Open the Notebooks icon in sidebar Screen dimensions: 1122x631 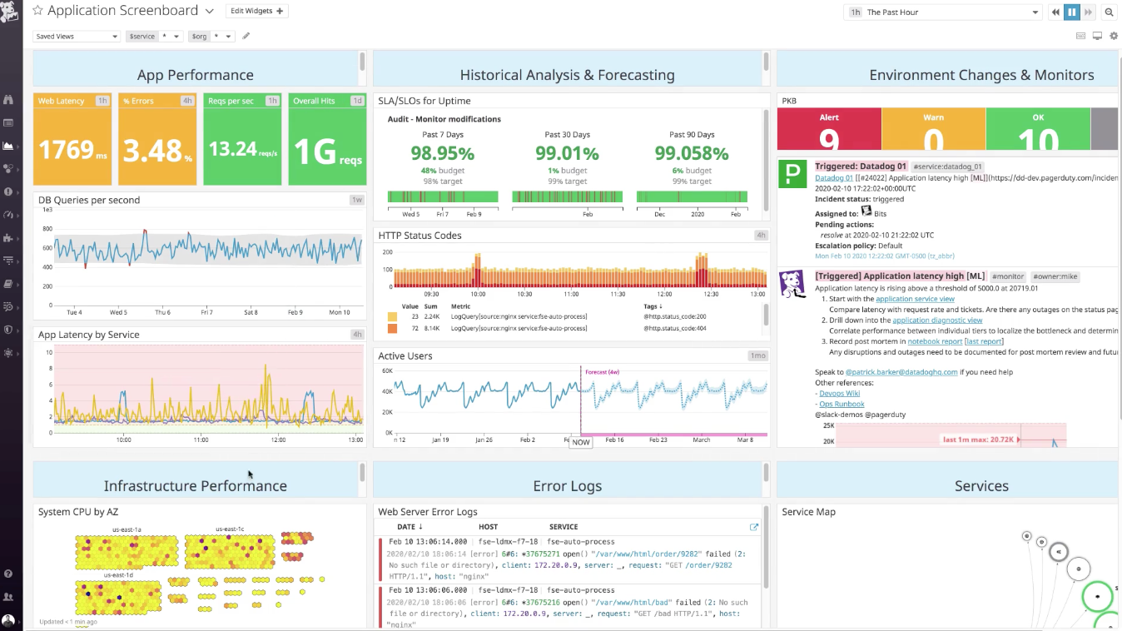pos(8,284)
